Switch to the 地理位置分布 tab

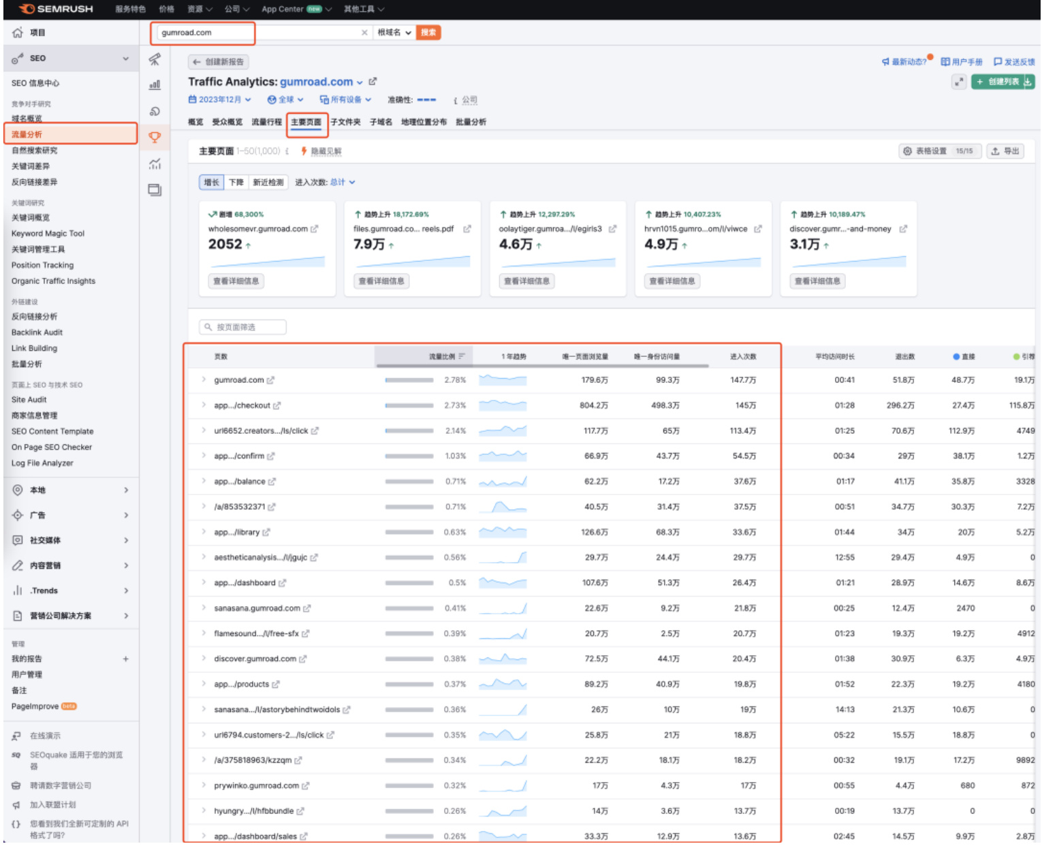[x=424, y=123]
